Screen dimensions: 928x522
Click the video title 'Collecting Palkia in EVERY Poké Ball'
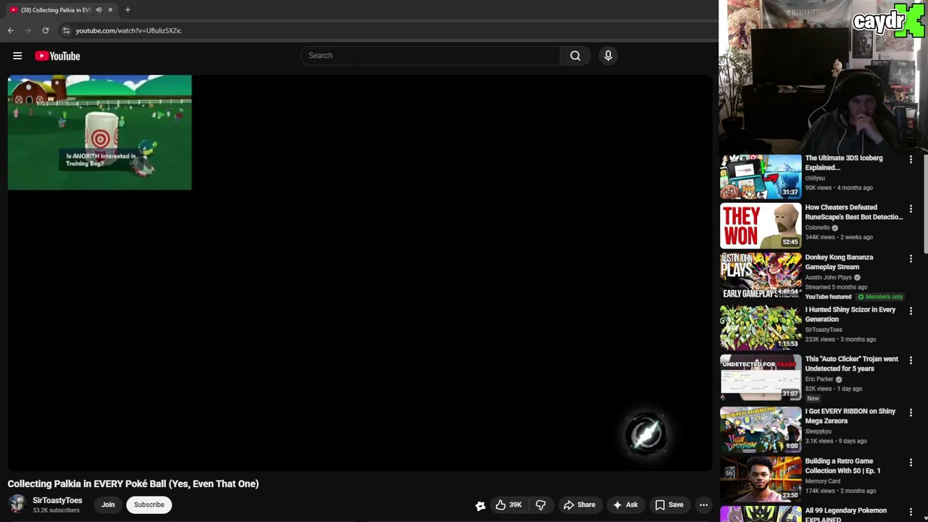(x=133, y=484)
